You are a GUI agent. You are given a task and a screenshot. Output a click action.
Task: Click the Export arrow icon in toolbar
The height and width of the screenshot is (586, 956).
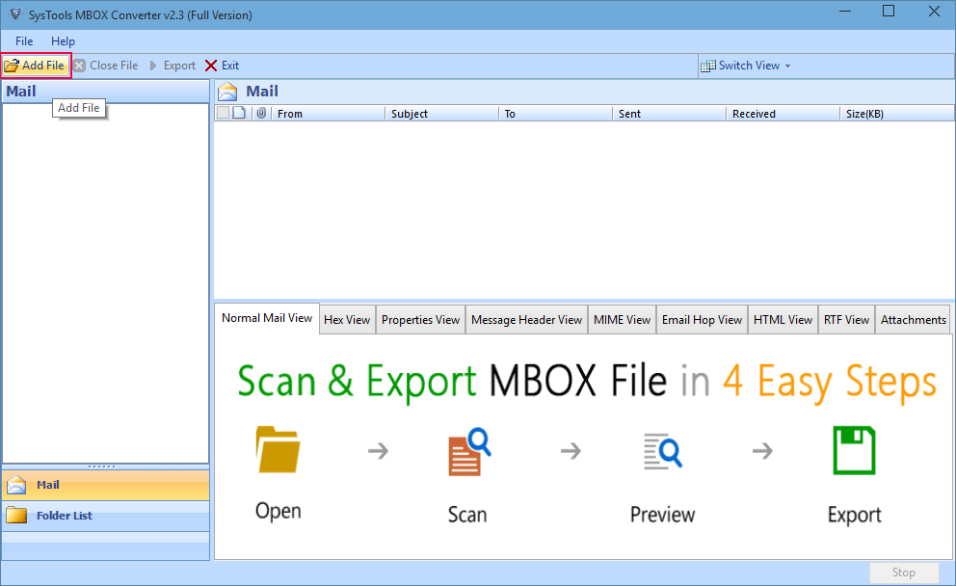(x=153, y=66)
